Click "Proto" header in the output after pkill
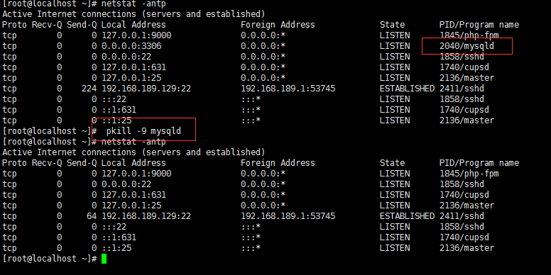The height and width of the screenshot is (275, 551). 14,163
